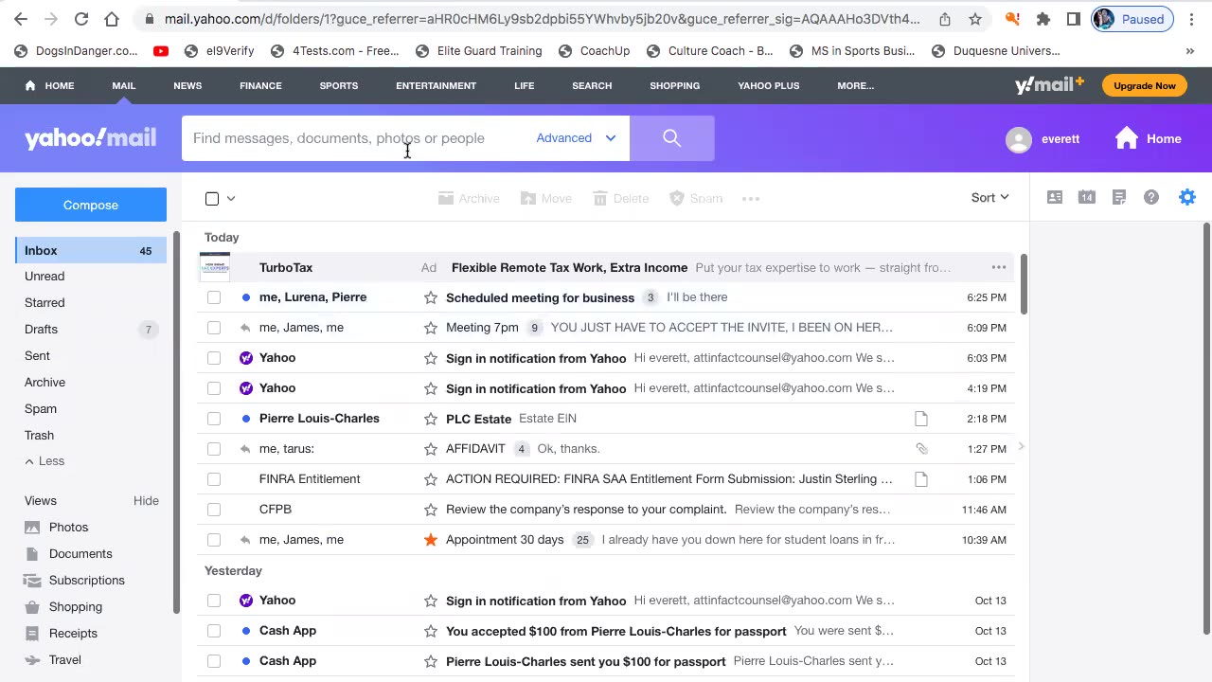Open the Photos view
Screen dimensions: 1212x682
pyautogui.click(x=68, y=528)
